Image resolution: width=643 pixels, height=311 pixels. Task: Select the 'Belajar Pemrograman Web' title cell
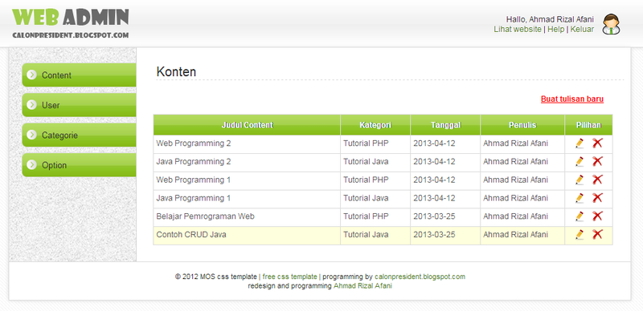point(247,216)
